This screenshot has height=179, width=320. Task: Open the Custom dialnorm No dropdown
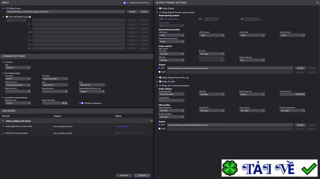pyautogui.click(x=252, y=60)
